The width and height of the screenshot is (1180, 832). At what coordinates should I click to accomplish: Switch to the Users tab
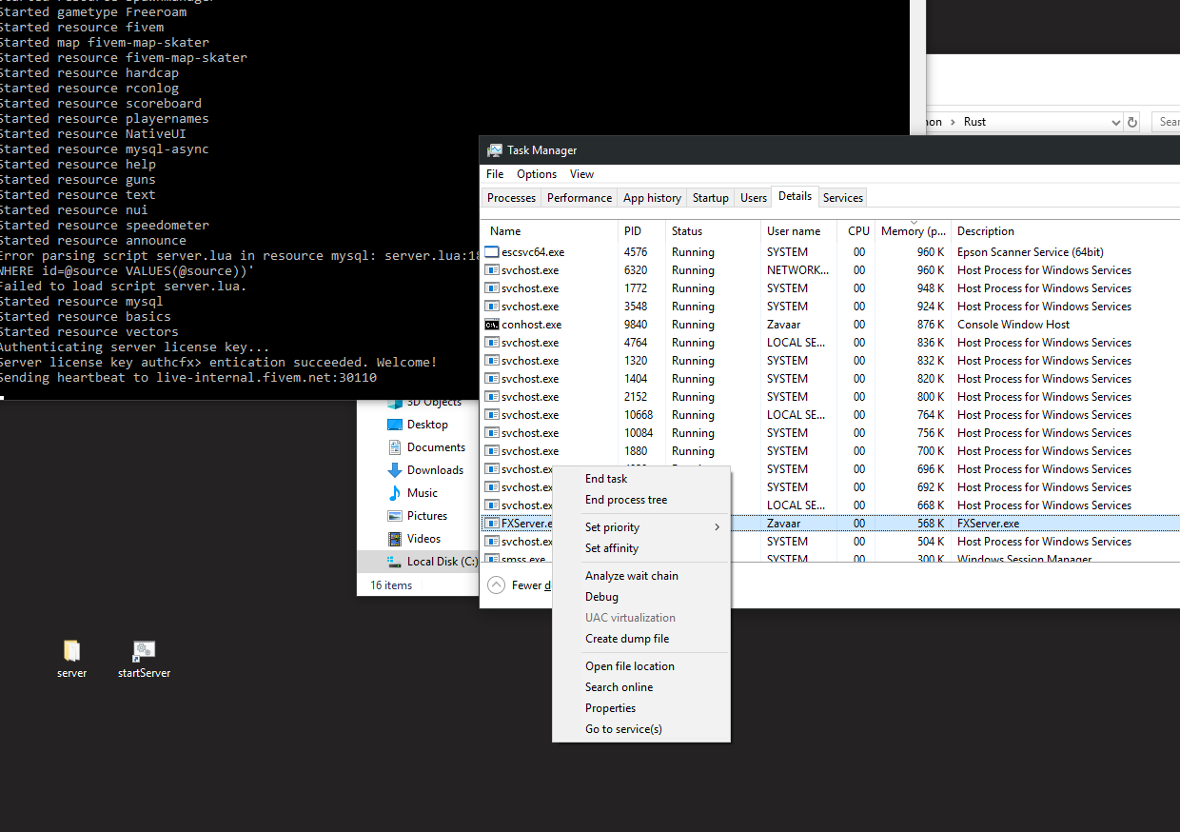(754, 198)
